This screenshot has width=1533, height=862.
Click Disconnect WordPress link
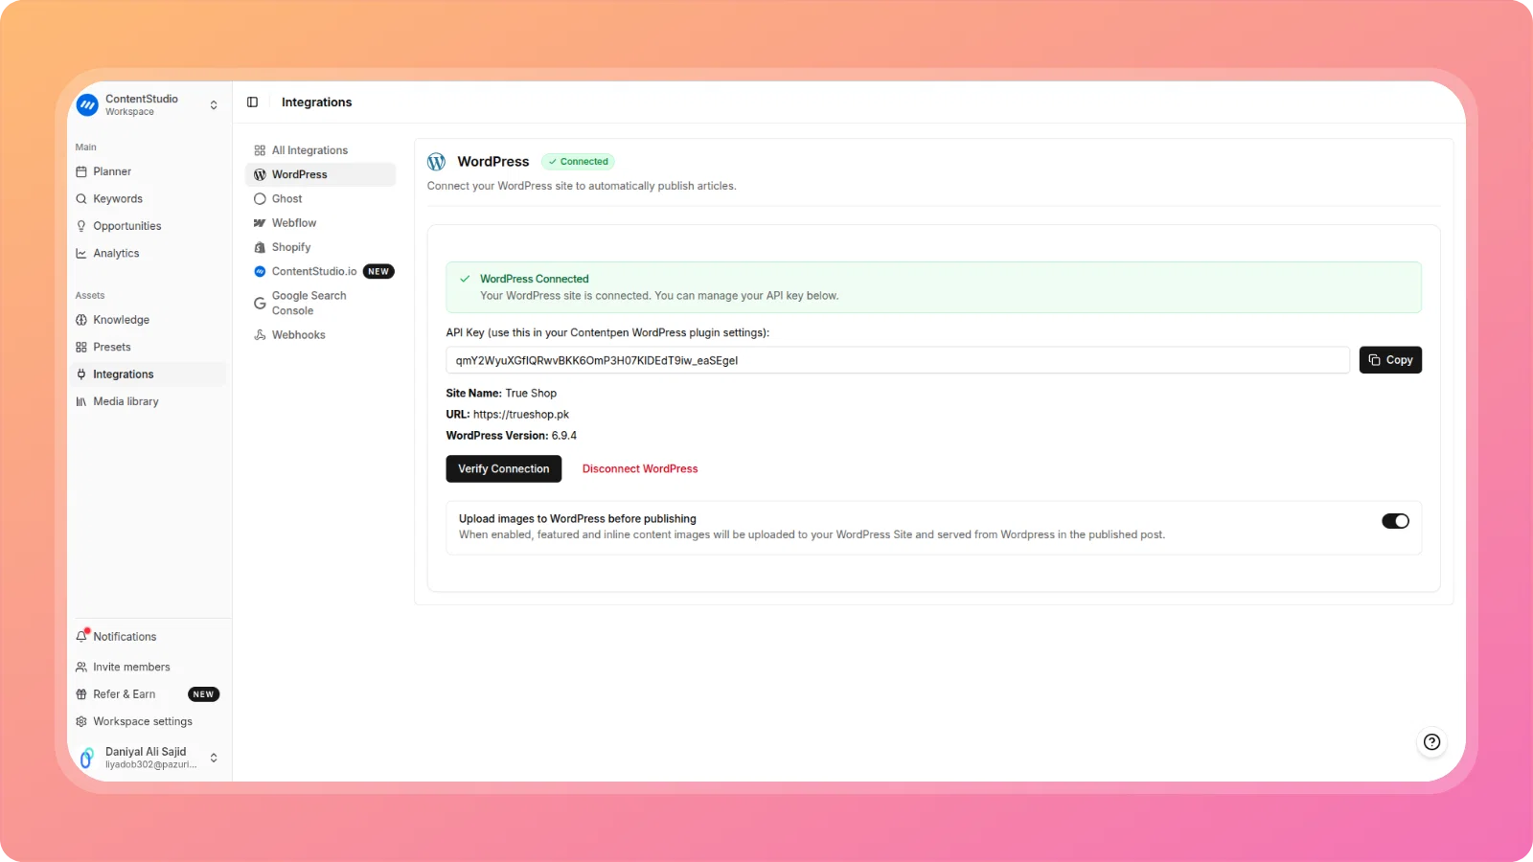[x=640, y=469]
